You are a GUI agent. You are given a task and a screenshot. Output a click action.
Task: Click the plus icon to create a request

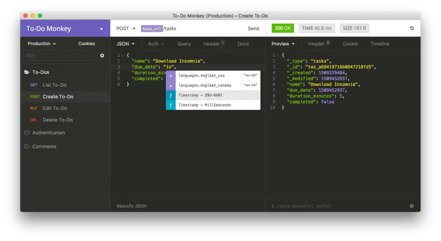(x=102, y=55)
